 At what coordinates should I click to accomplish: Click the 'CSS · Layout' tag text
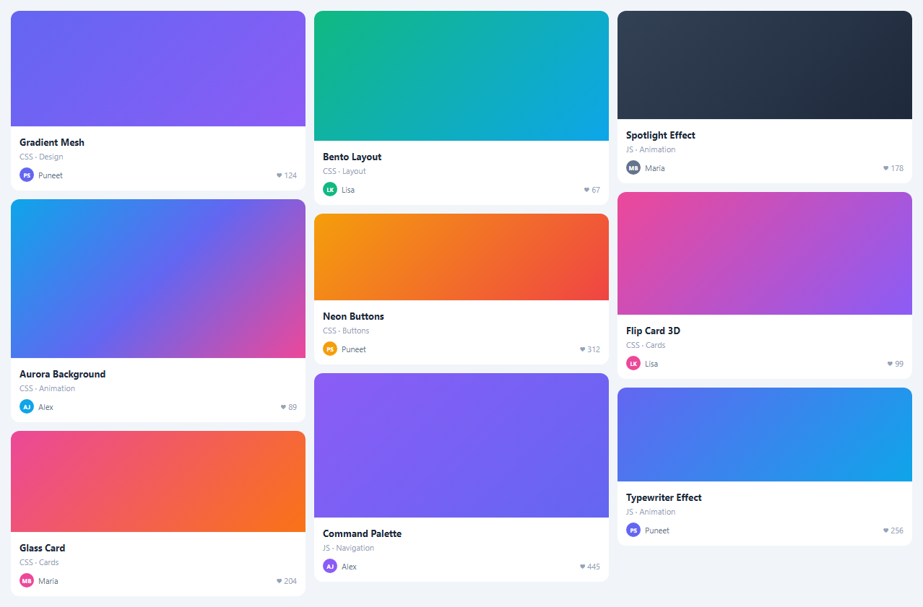(344, 171)
